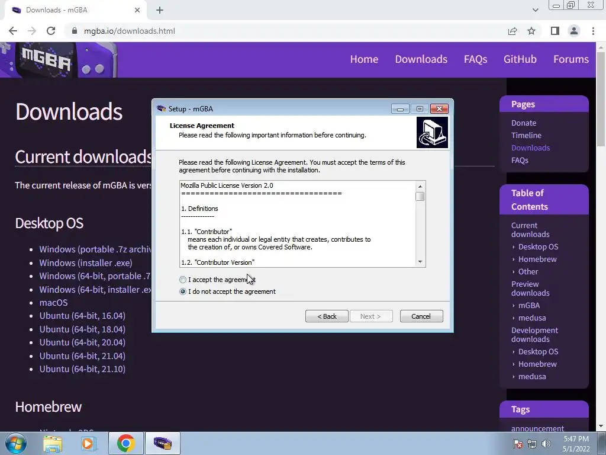Click the FAQs link under Pages
Image resolution: width=606 pixels, height=455 pixels.
click(520, 160)
